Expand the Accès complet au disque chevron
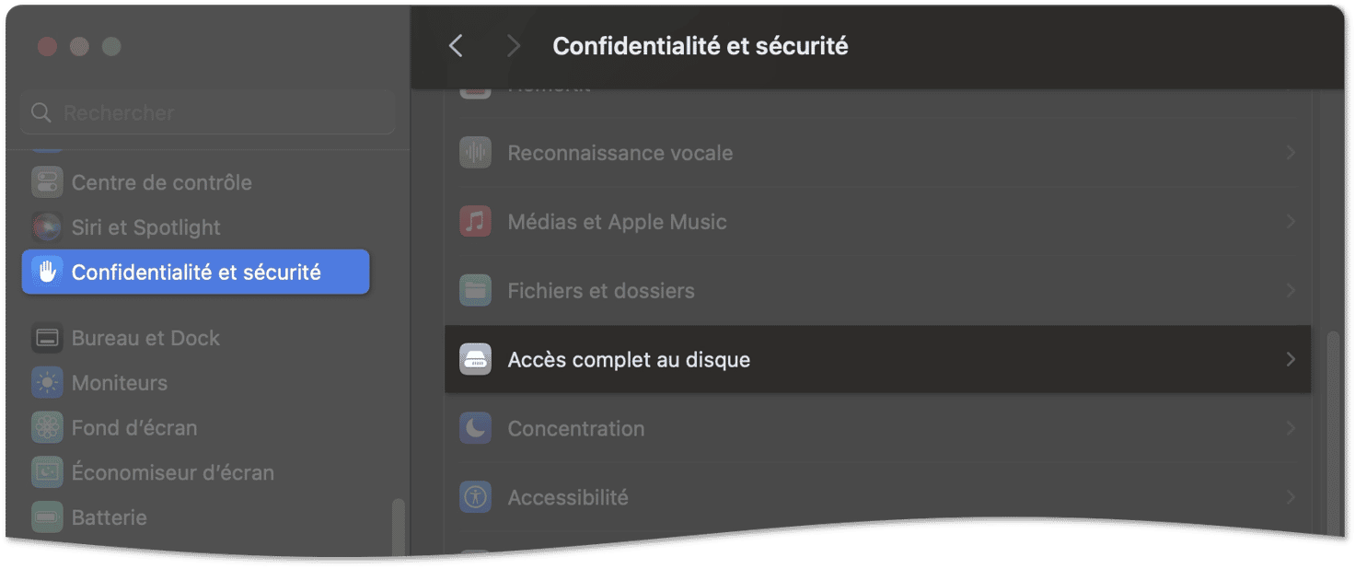Viewport: 1355px width, 569px height. pyautogui.click(x=1291, y=359)
